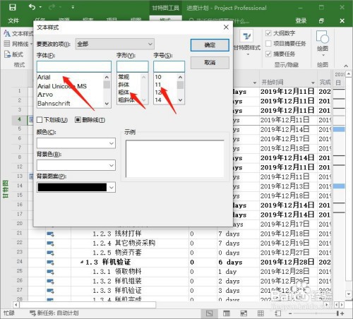Click font size list scroll down arrow

[180, 100]
